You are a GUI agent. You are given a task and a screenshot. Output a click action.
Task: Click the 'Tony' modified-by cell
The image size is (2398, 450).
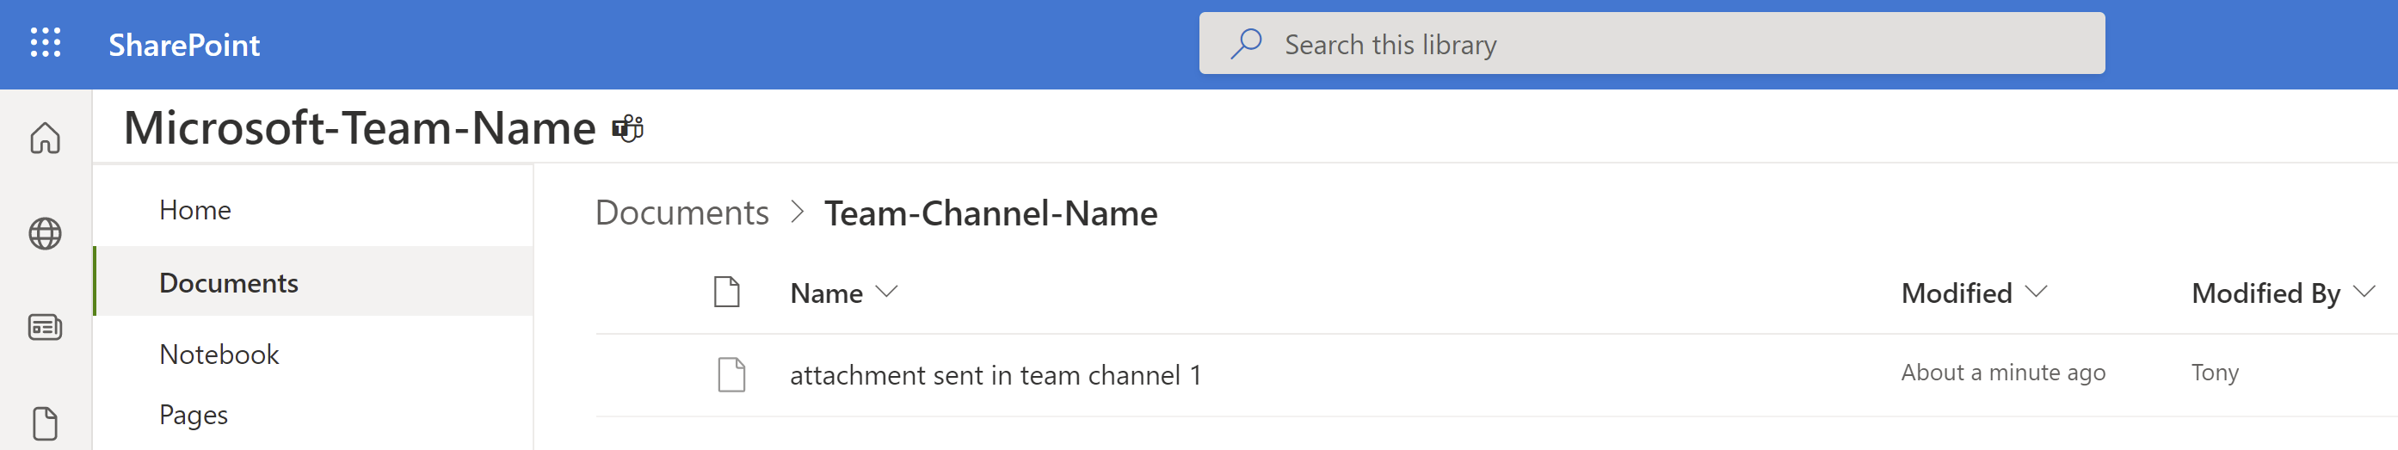tap(2214, 373)
